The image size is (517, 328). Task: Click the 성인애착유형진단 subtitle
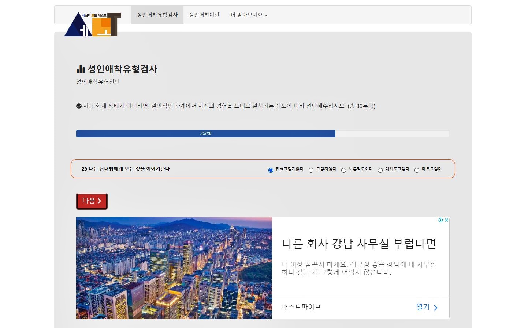(x=98, y=82)
